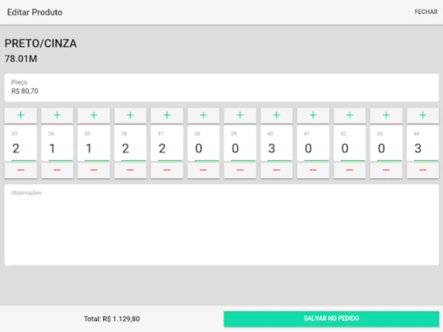This screenshot has width=443, height=332.
Task: Increment size 42 quantity
Action: pos(350,115)
